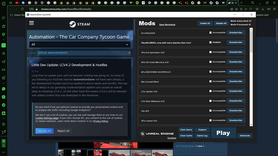Click the highlighted home sidebar icon
The image size is (278, 156).
[3, 46]
